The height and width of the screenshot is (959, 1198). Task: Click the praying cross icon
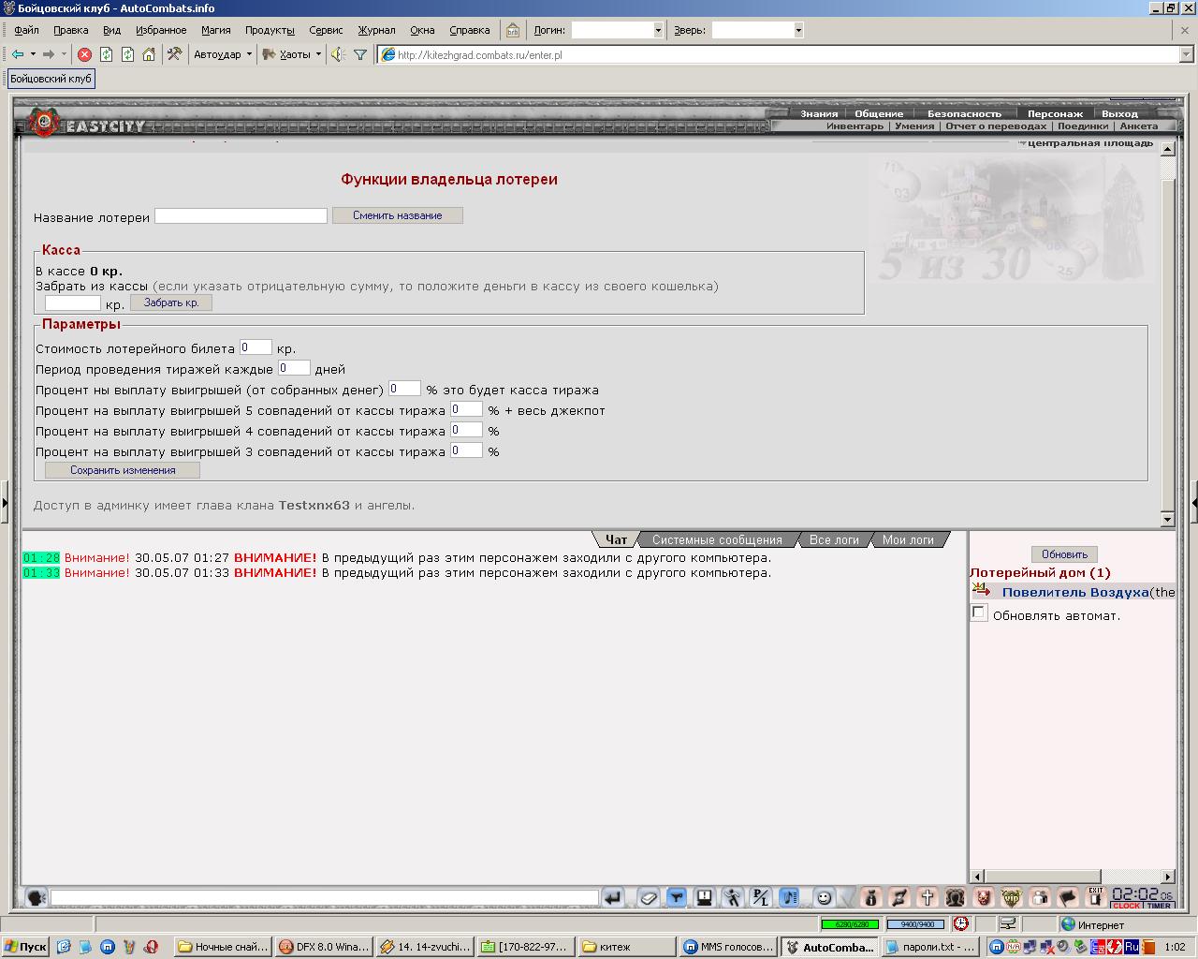coord(927,897)
